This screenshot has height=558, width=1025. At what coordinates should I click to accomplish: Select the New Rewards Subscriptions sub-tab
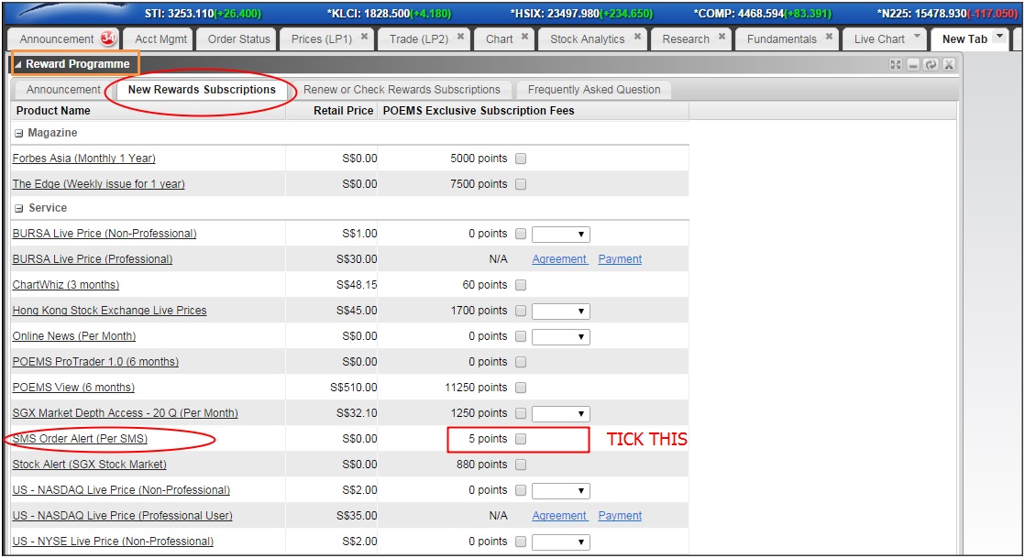202,90
